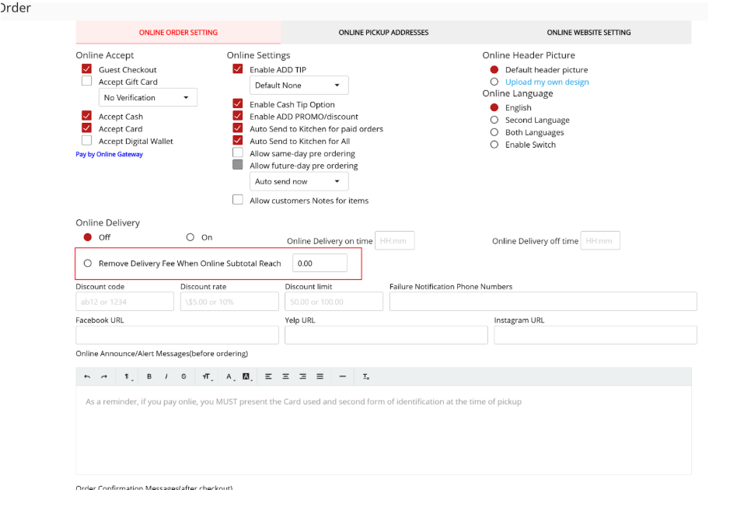
Task: Click the delivery fee subtotal amount field
Action: (x=320, y=263)
